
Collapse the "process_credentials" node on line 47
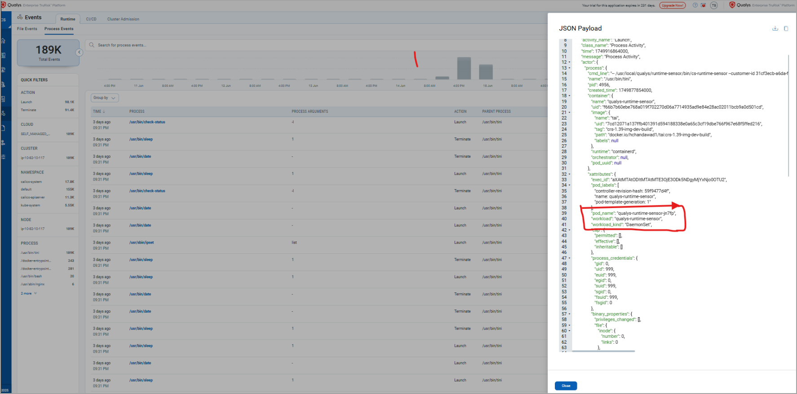coord(570,258)
